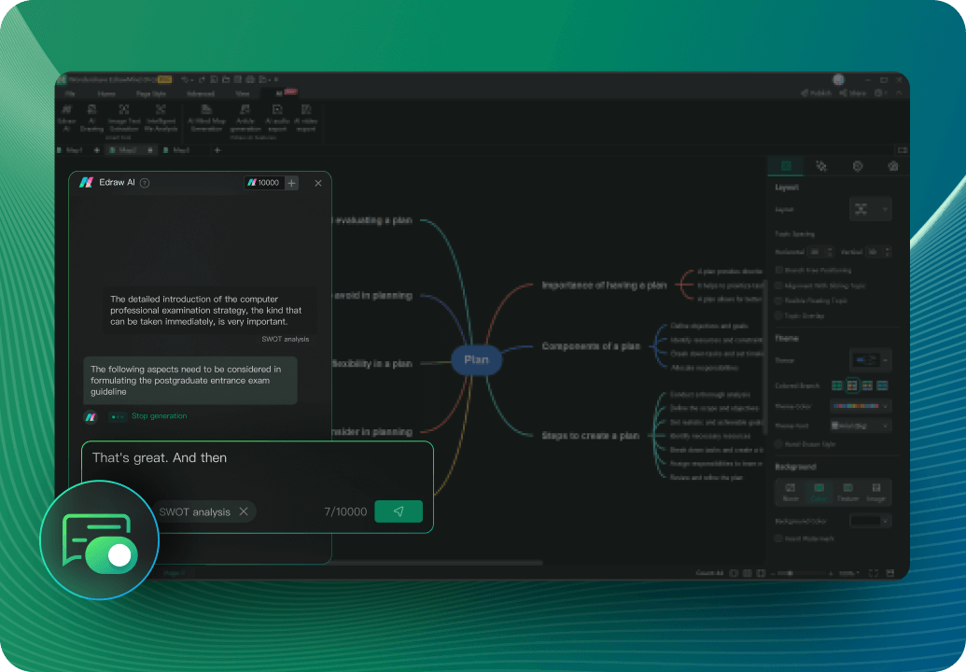Select the central Plan topic node

coord(476,359)
